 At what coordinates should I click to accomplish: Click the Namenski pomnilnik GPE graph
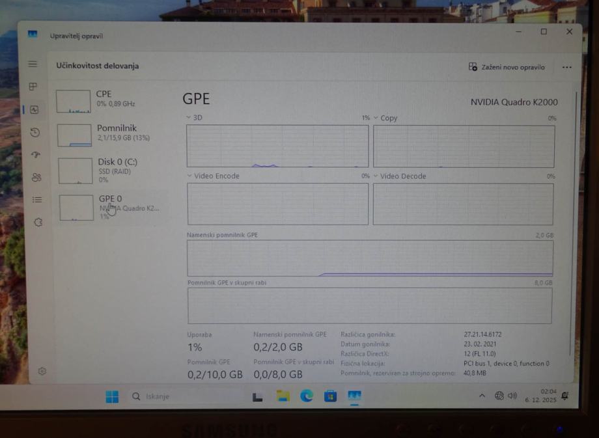(x=370, y=258)
